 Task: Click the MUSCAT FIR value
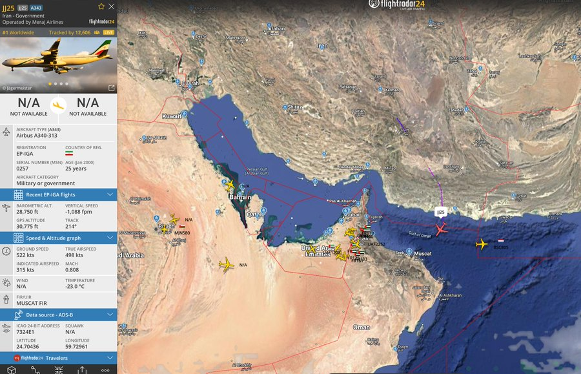pyautogui.click(x=32, y=303)
